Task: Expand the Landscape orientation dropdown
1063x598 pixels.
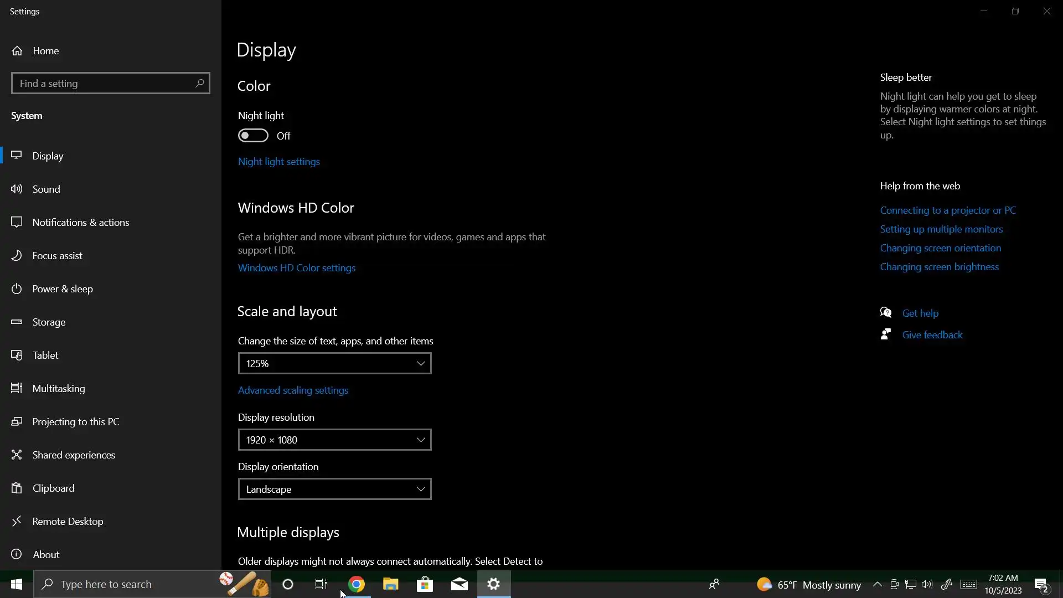Action: coord(334,489)
